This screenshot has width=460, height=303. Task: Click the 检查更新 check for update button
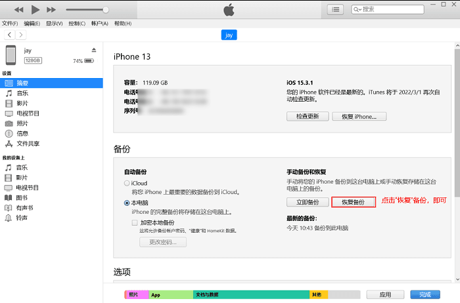point(308,117)
